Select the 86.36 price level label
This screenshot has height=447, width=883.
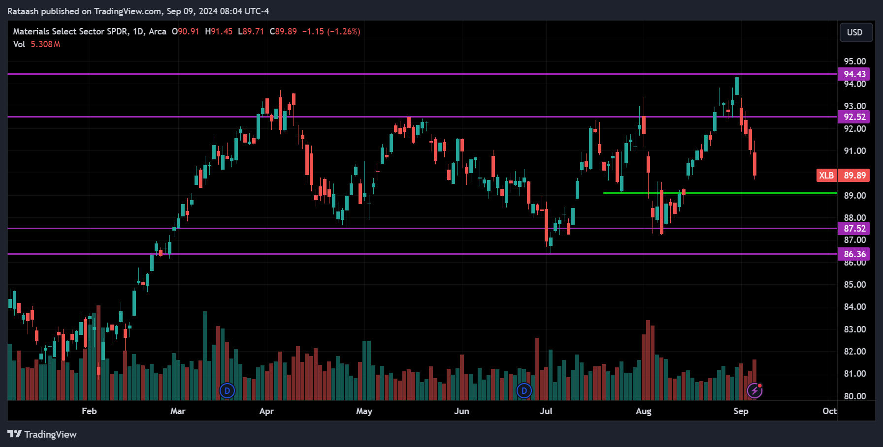(x=854, y=254)
